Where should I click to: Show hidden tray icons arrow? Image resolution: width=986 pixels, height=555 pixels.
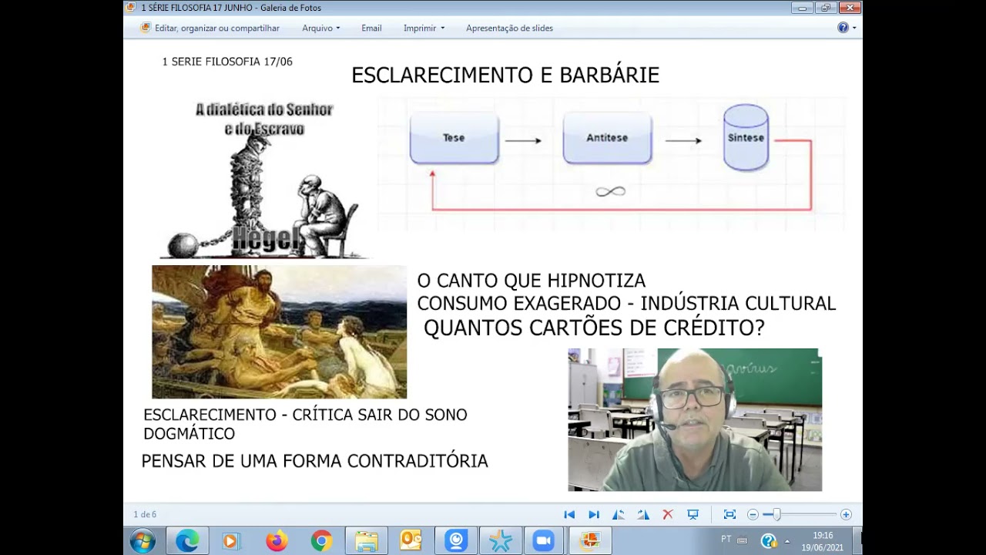tap(787, 541)
